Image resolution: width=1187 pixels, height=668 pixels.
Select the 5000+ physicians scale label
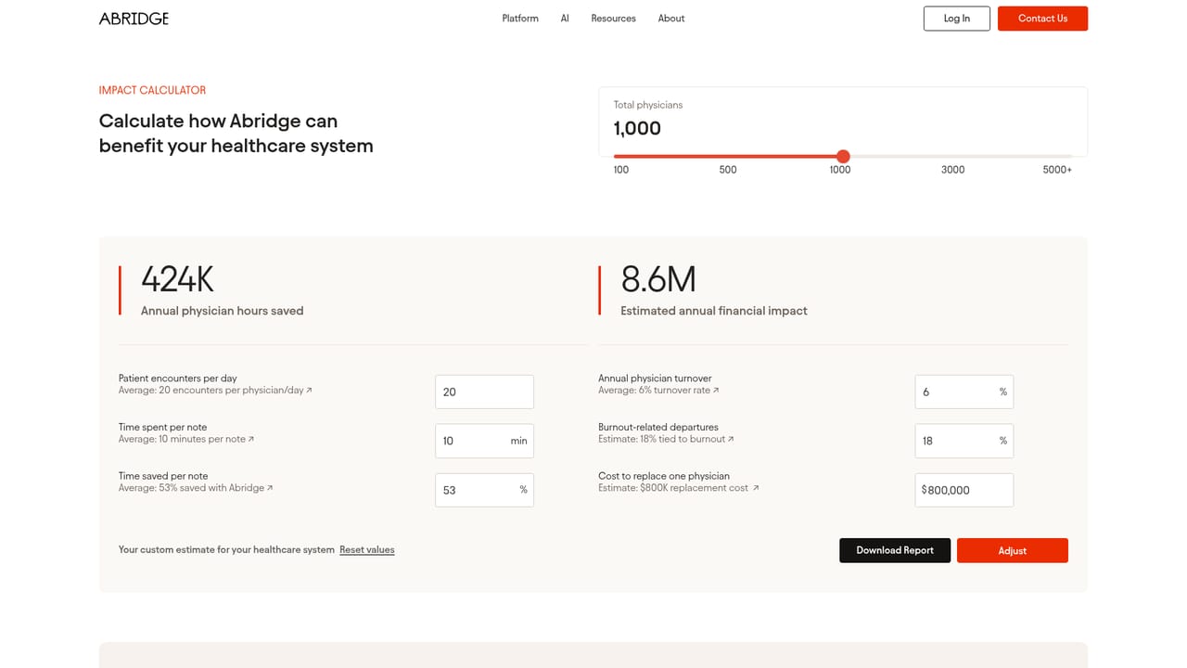(1057, 170)
